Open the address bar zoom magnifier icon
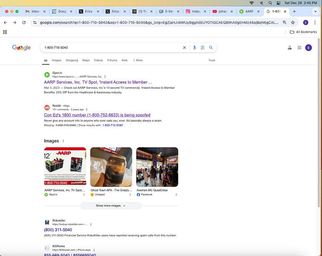The image size is (322, 256). (284, 23)
